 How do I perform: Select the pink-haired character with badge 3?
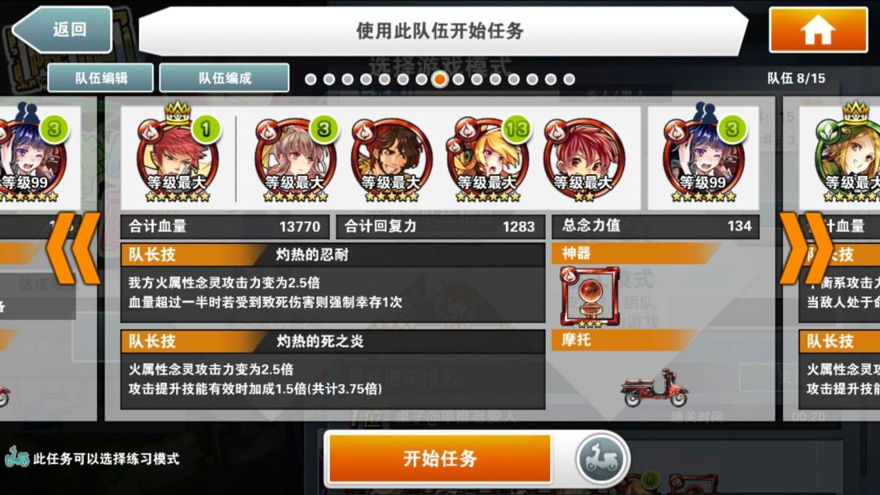click(295, 160)
